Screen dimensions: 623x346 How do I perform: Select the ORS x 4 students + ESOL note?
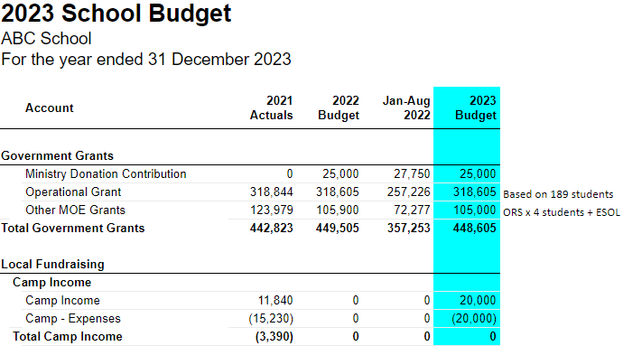click(x=562, y=212)
